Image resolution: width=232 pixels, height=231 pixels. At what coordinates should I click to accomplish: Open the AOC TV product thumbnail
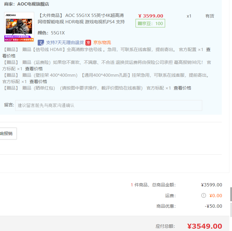click(19, 27)
